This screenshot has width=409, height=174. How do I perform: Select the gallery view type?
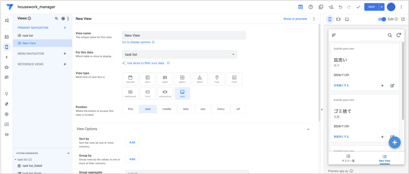[182, 79]
